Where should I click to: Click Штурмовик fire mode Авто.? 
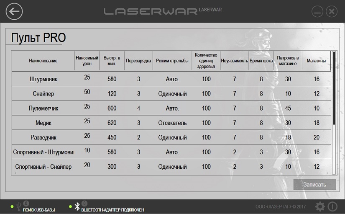click(x=172, y=79)
